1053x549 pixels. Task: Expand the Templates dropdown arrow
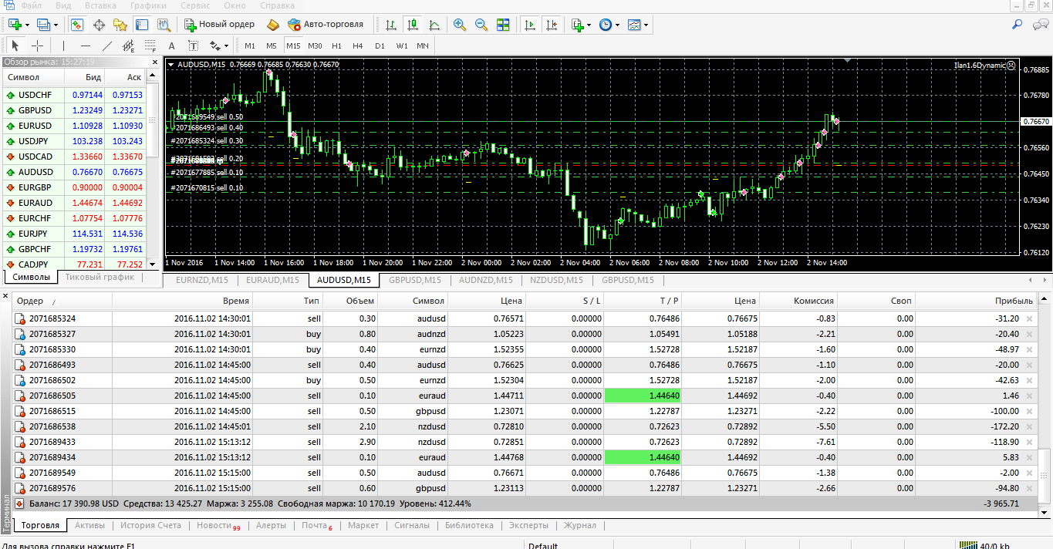pyautogui.click(x=646, y=25)
